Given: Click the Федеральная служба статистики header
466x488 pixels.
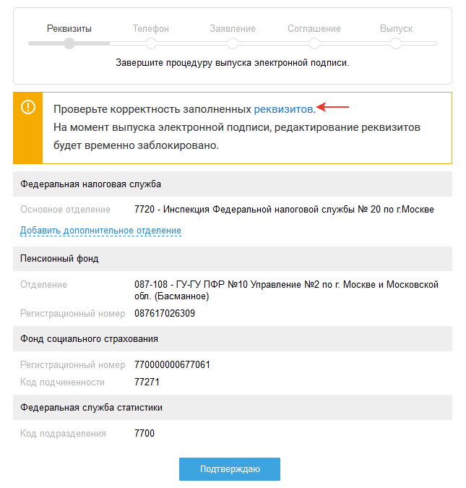Looking at the screenshot, I should tap(92, 407).
